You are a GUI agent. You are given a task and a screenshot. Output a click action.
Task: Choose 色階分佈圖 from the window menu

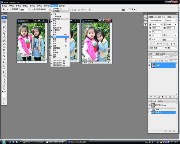pos(60,28)
